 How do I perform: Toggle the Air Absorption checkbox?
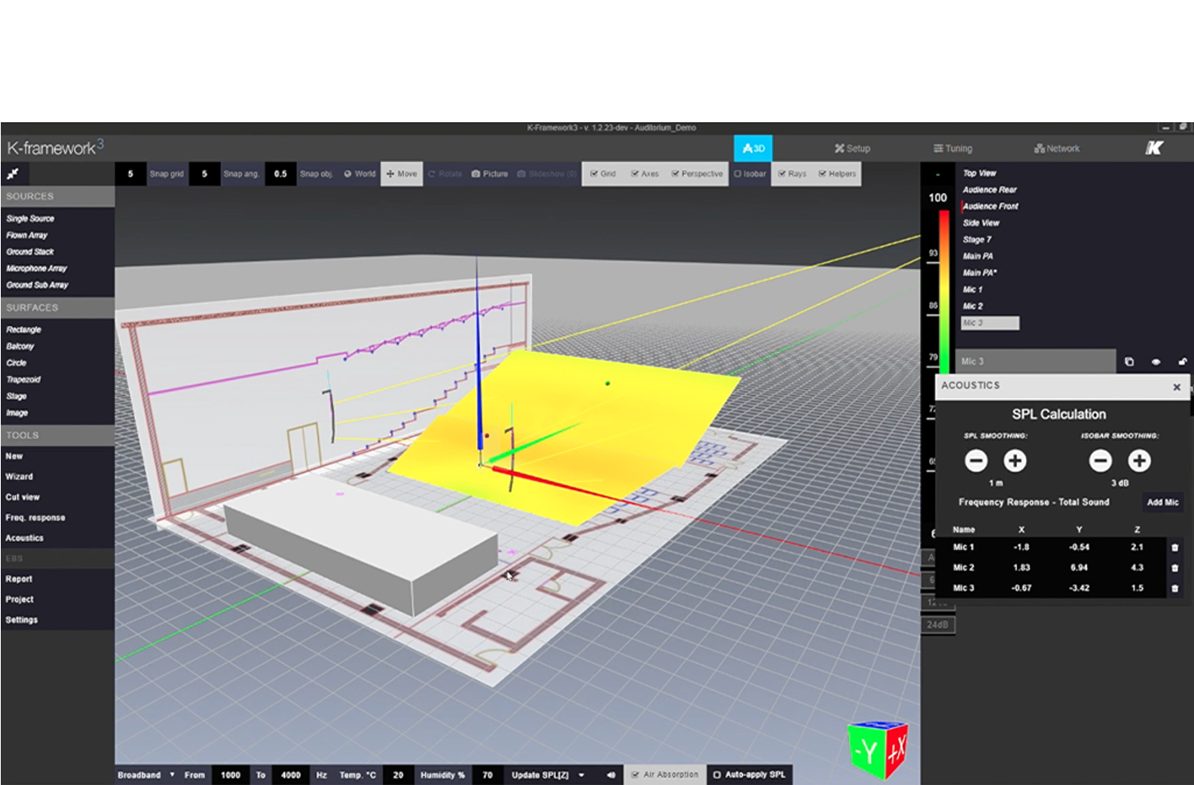pyautogui.click(x=665, y=775)
